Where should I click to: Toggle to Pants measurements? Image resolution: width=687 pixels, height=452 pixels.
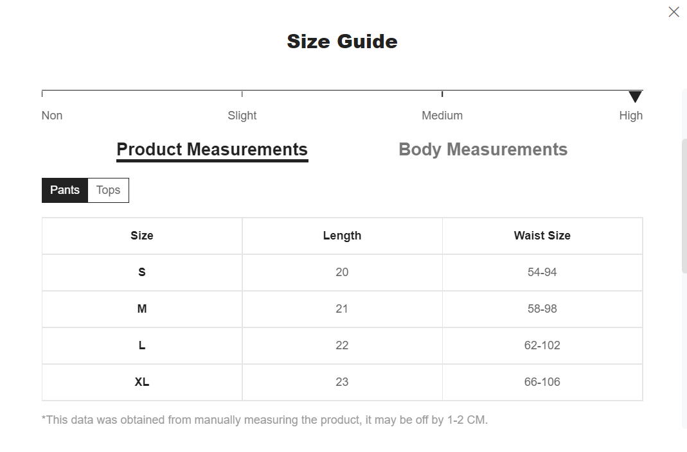[x=65, y=190]
